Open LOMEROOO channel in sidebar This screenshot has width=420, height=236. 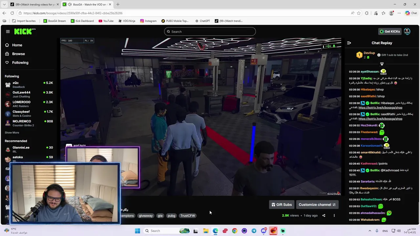(29, 104)
